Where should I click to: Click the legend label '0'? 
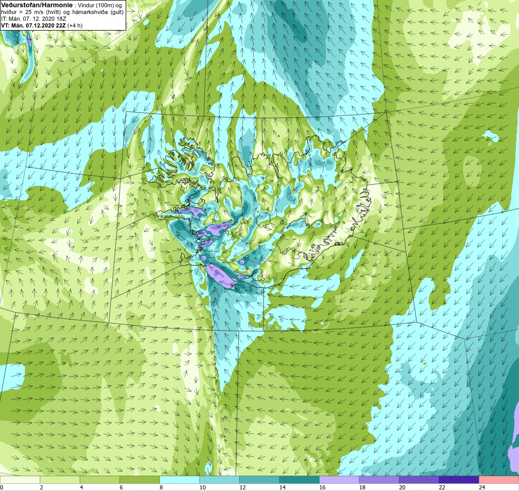pyautogui.click(x=2, y=487)
